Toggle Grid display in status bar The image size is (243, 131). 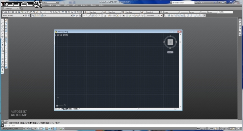click(x=30, y=129)
